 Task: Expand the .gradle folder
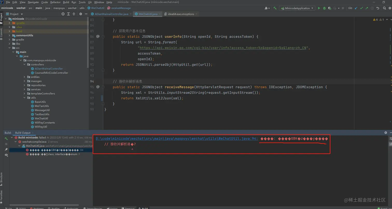point(10,23)
